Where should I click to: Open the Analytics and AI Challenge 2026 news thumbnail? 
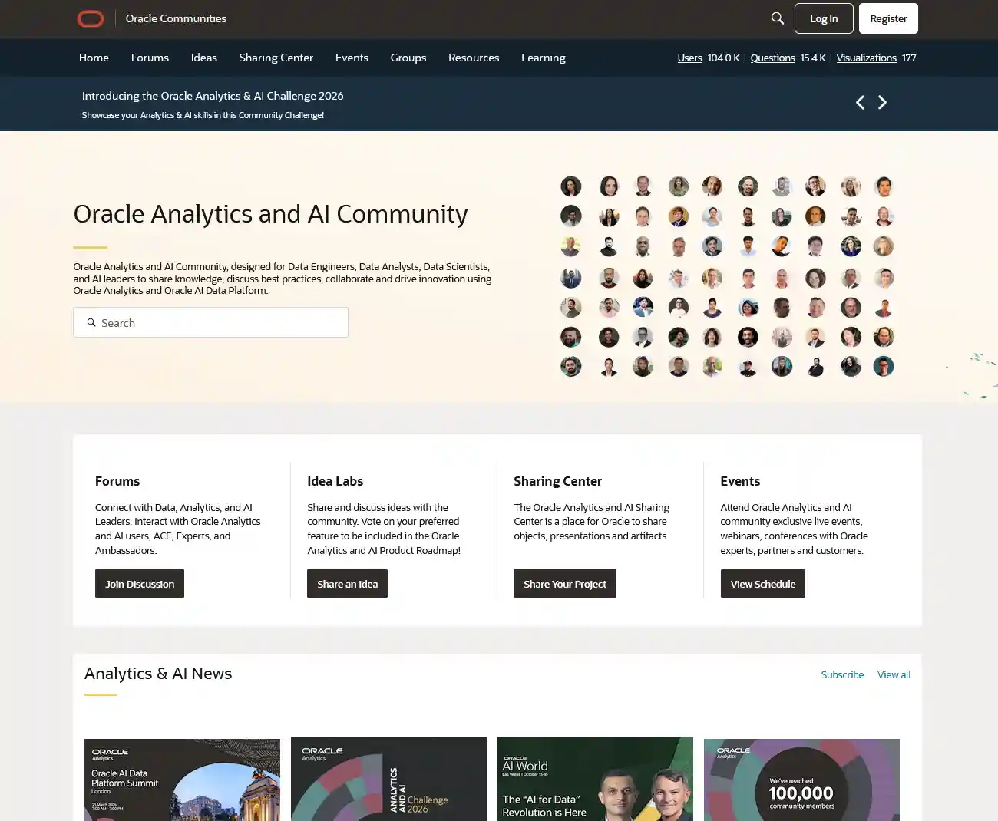[x=388, y=779]
